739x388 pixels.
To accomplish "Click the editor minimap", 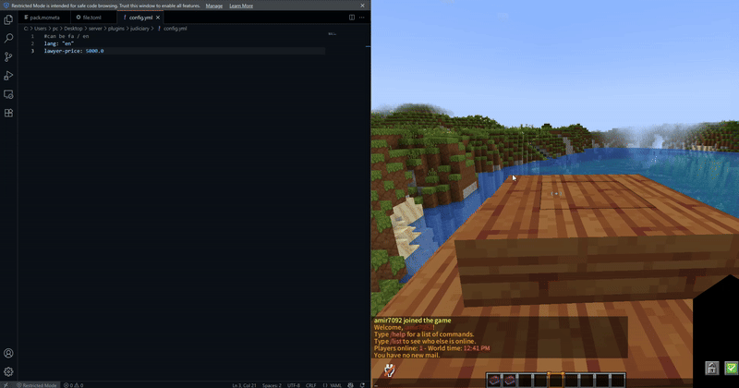I will click(332, 34).
